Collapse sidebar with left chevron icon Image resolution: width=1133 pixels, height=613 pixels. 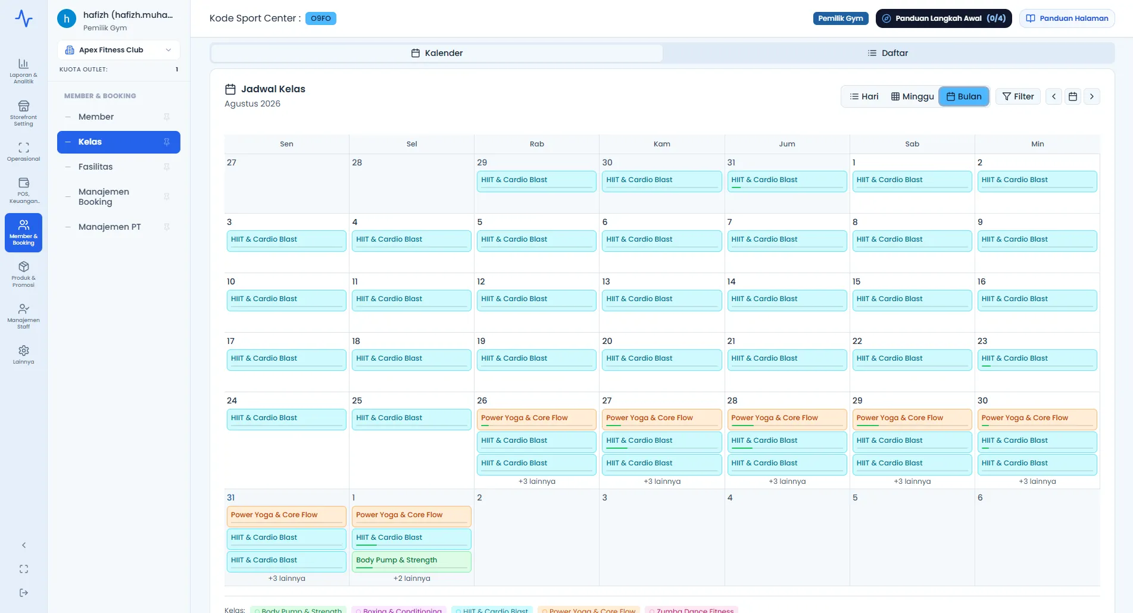pos(24,545)
